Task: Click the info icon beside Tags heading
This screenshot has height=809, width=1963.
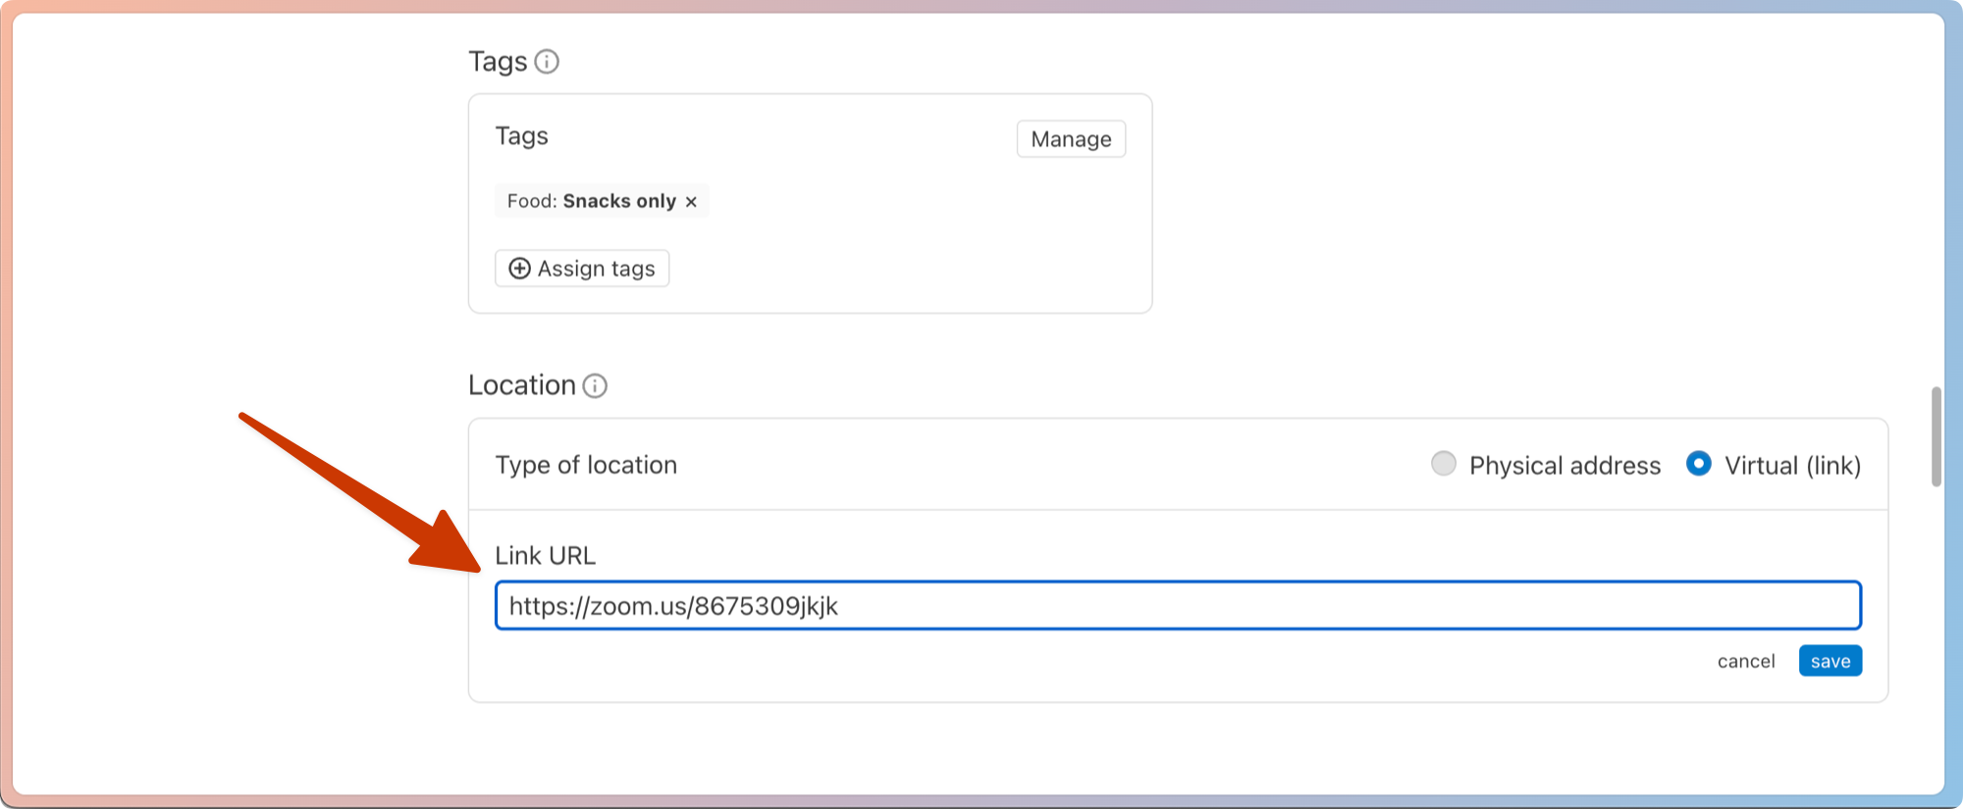Action: click(547, 62)
